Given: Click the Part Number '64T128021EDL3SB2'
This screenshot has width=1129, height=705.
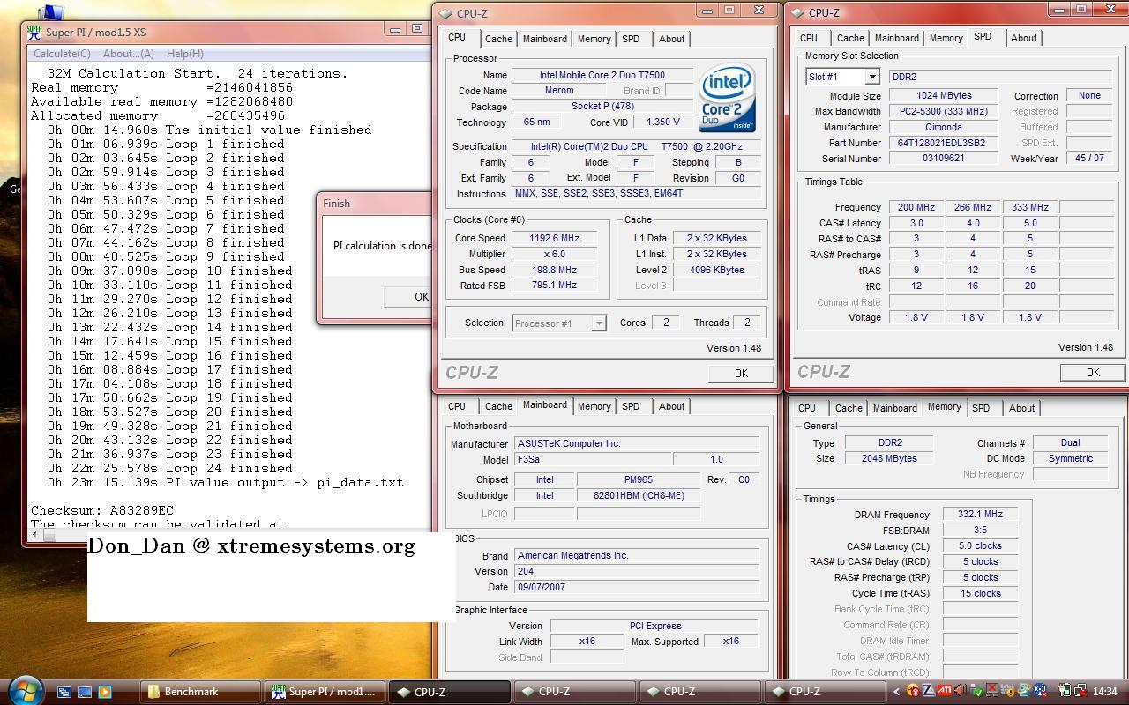Looking at the screenshot, I should (943, 143).
